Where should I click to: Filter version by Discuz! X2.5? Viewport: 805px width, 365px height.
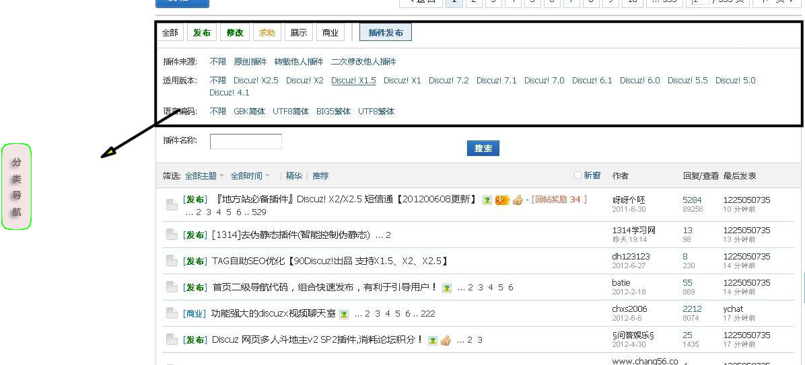tap(256, 81)
